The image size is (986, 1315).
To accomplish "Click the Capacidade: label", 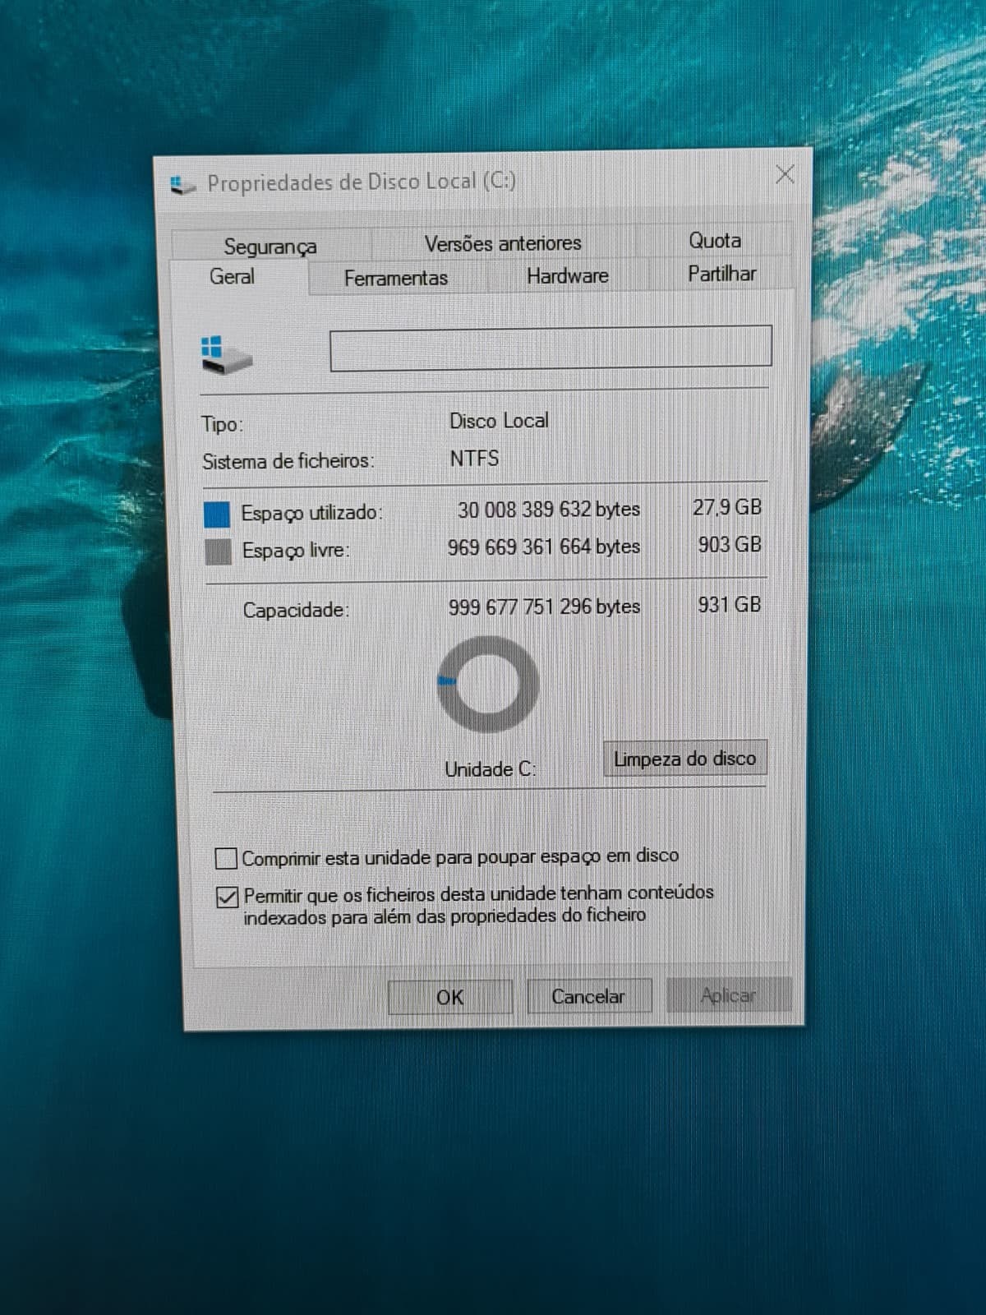I will (296, 610).
